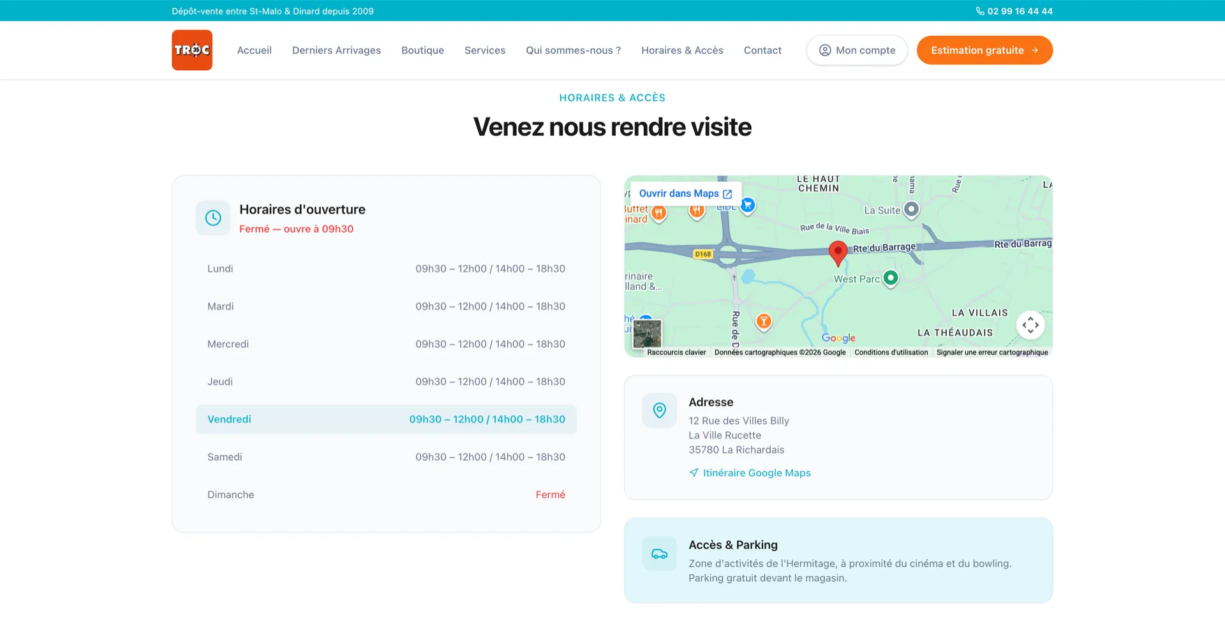Switch to satellite view thumbnail

click(647, 333)
